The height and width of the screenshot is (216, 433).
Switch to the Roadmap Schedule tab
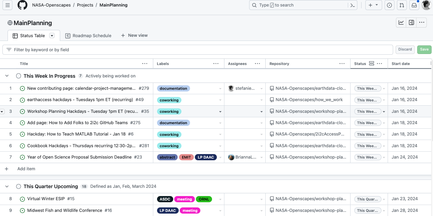88,35
